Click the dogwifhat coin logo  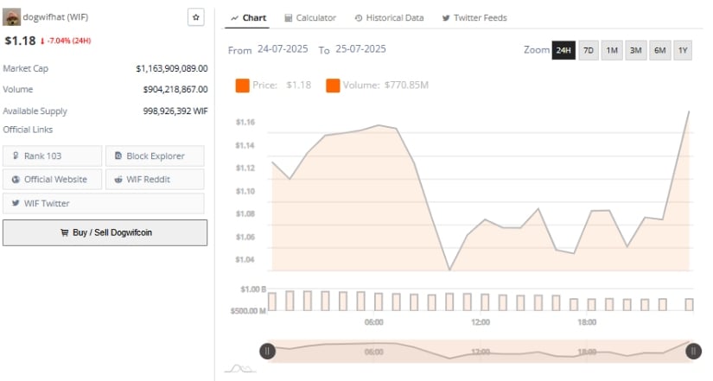(11, 17)
